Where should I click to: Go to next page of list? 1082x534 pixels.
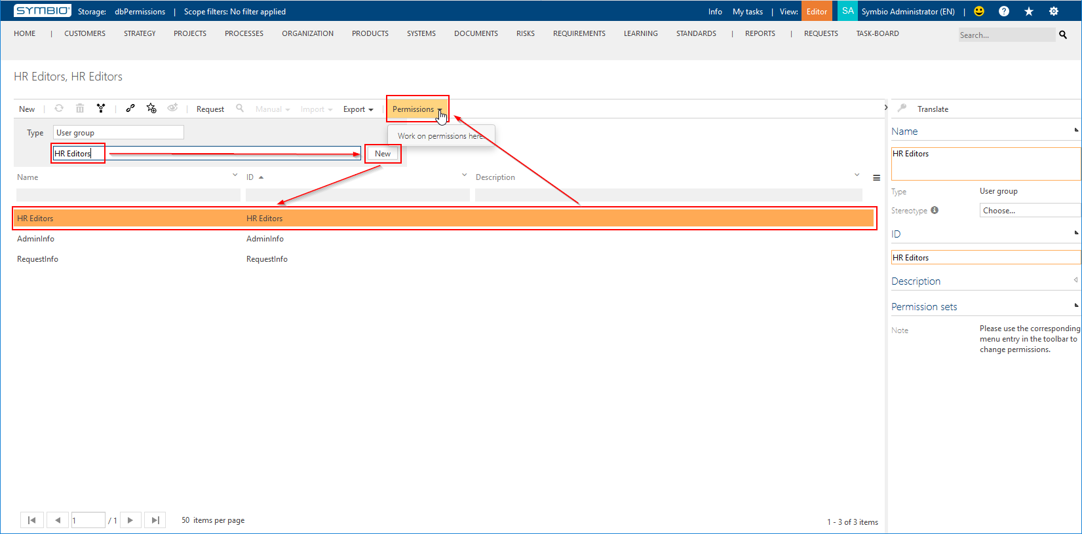point(130,520)
